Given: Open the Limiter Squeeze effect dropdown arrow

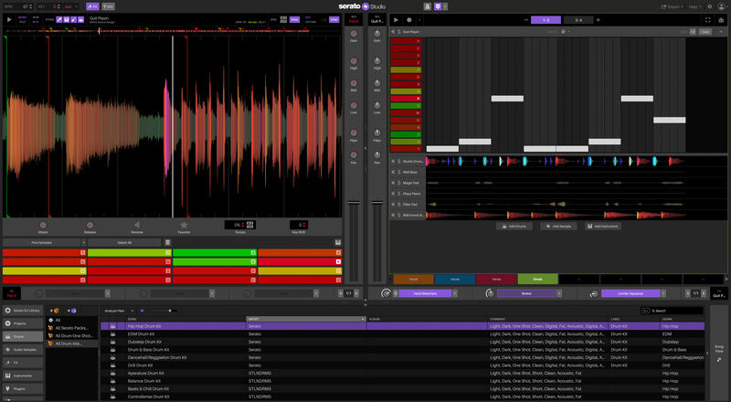Looking at the screenshot, I should 663,293.
